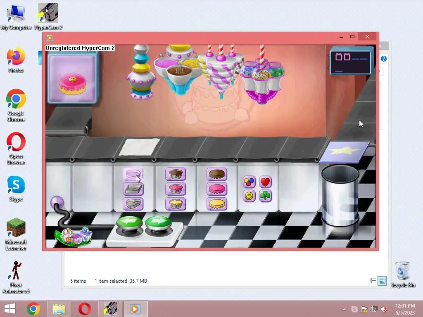Viewport: 423px width, 317px height.
Task: Switch to HyperCam taskbar item
Action: (x=110, y=309)
